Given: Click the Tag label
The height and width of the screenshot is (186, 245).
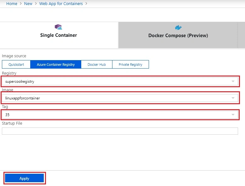Looking at the screenshot, I should [5, 107].
